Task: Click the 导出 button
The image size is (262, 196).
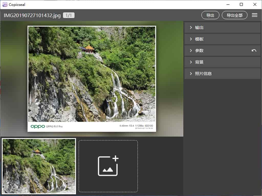Action: [210, 15]
